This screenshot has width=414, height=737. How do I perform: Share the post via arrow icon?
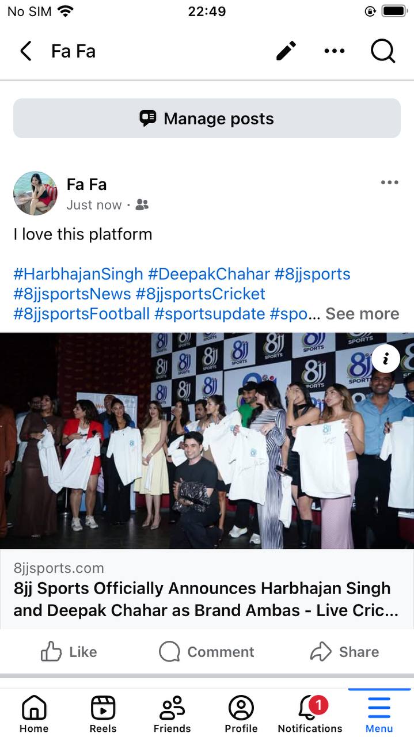point(344,652)
